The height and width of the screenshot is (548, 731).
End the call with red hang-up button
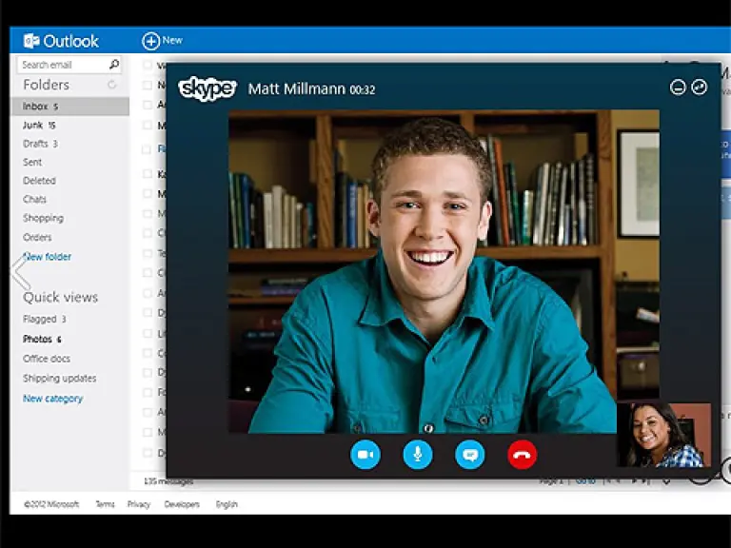pos(522,455)
